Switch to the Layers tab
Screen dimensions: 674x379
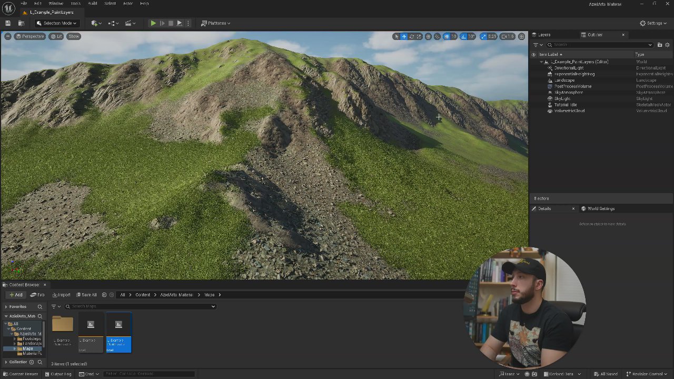pos(544,35)
